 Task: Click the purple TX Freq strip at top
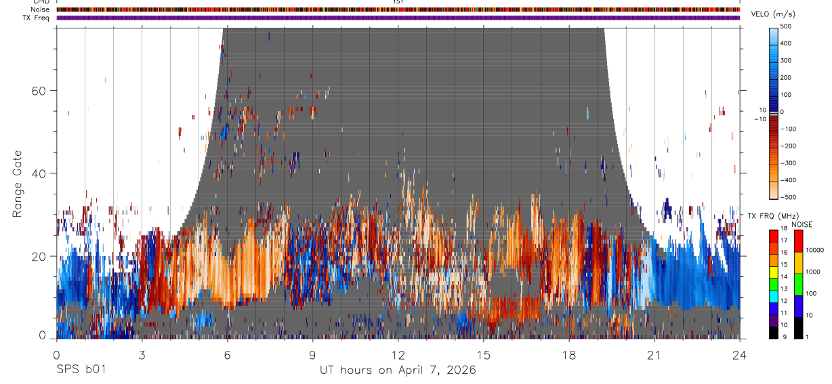point(398,18)
